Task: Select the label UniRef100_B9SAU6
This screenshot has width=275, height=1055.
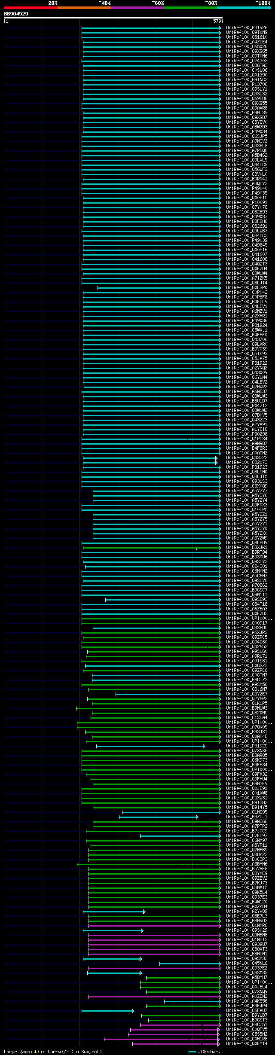Action: tap(247, 557)
